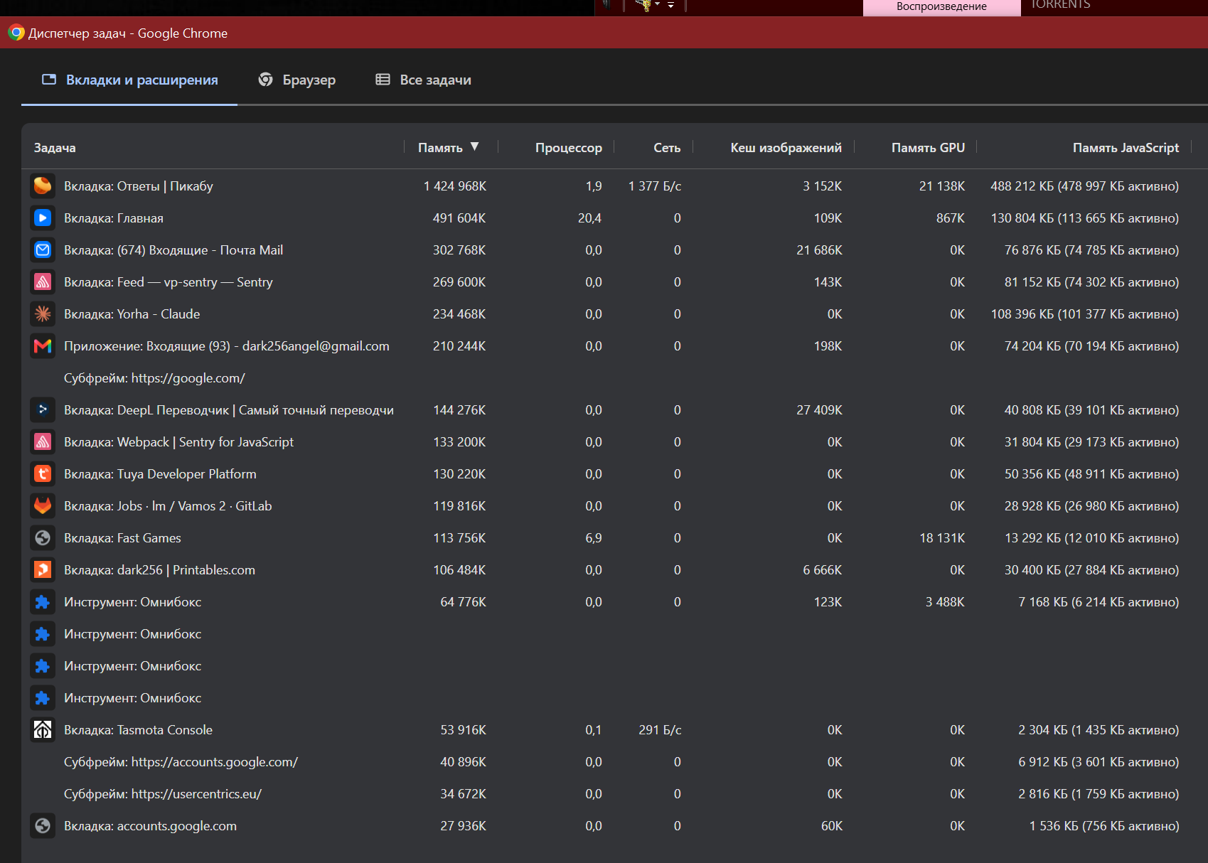Select the Jobs · lm / Vamos 2 · GitLab row
This screenshot has width=1208, height=863.
[614, 506]
